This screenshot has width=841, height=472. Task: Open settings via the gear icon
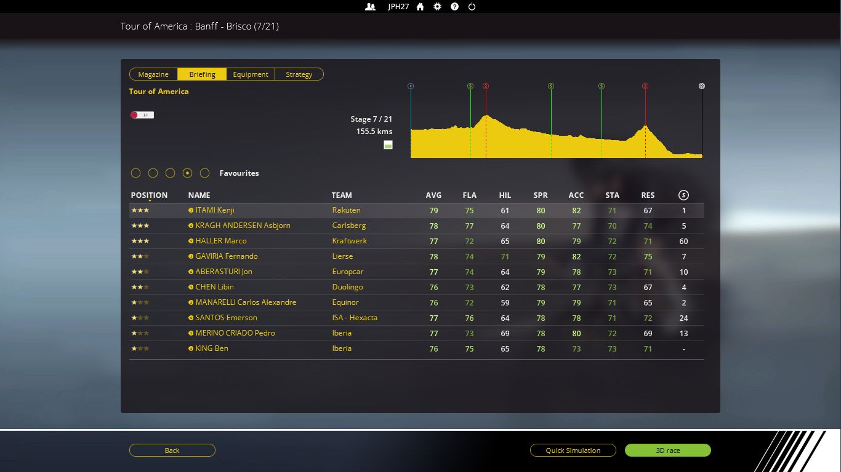pyautogui.click(x=437, y=7)
